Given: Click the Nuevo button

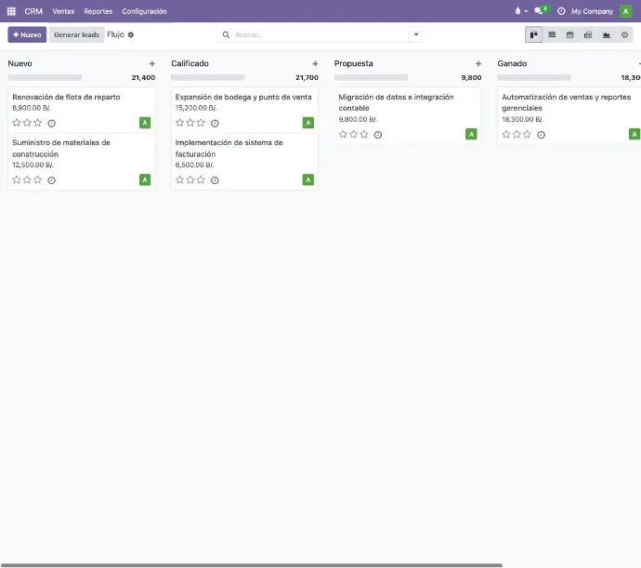Looking at the screenshot, I should 27,34.
